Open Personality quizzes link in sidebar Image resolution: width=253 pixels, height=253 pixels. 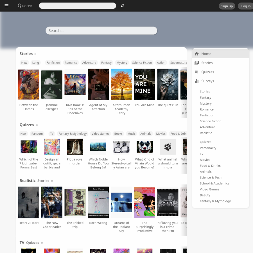click(208, 148)
